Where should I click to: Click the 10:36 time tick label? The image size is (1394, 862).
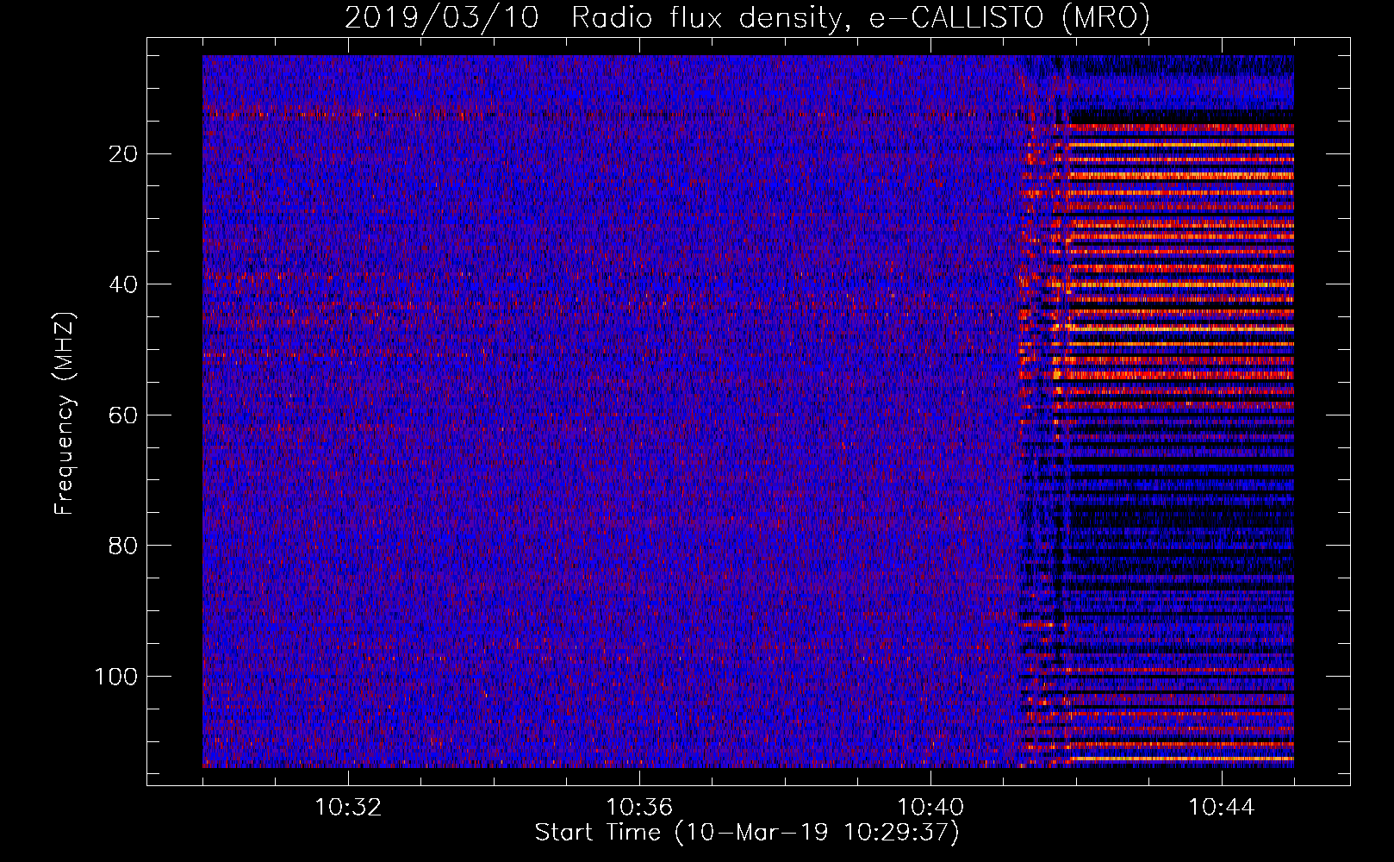tap(639, 808)
